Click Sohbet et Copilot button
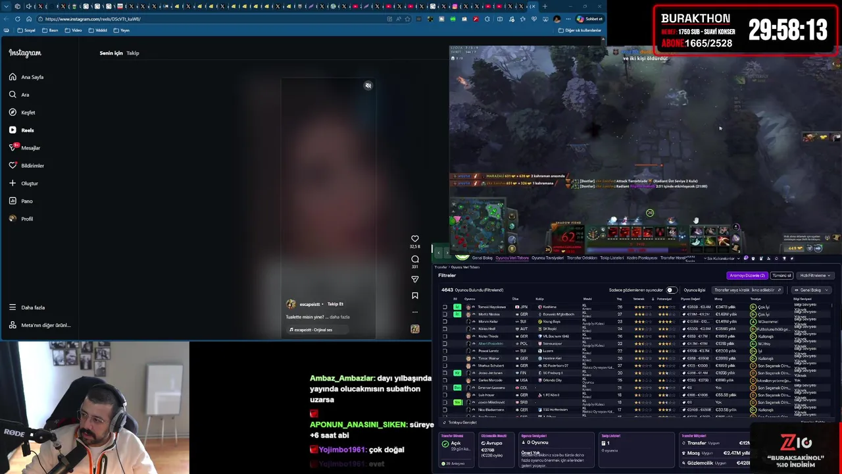The width and height of the screenshot is (842, 474). point(589,19)
